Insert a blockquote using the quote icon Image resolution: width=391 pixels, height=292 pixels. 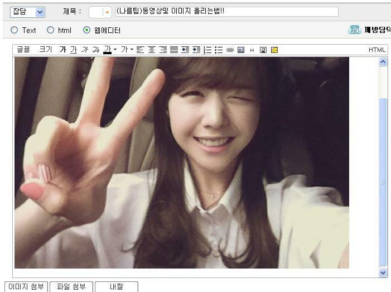[x=252, y=50]
